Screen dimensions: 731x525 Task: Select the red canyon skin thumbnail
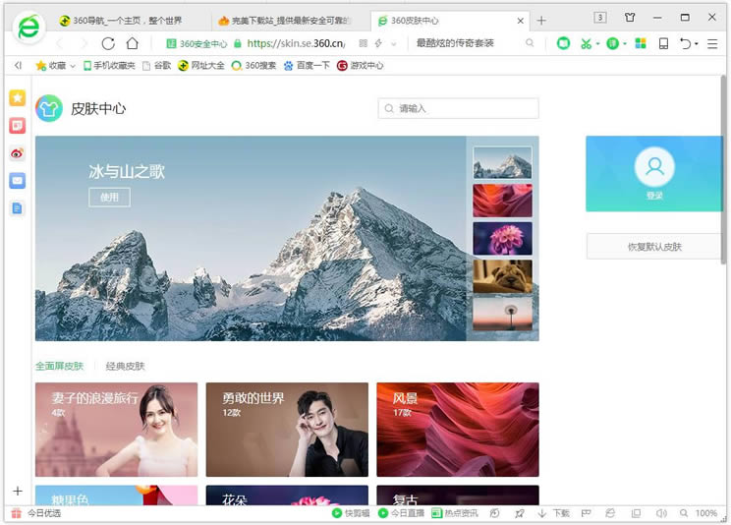click(502, 201)
